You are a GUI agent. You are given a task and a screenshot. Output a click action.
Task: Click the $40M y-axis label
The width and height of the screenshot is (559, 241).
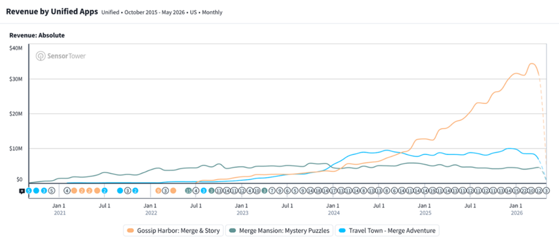16,48
